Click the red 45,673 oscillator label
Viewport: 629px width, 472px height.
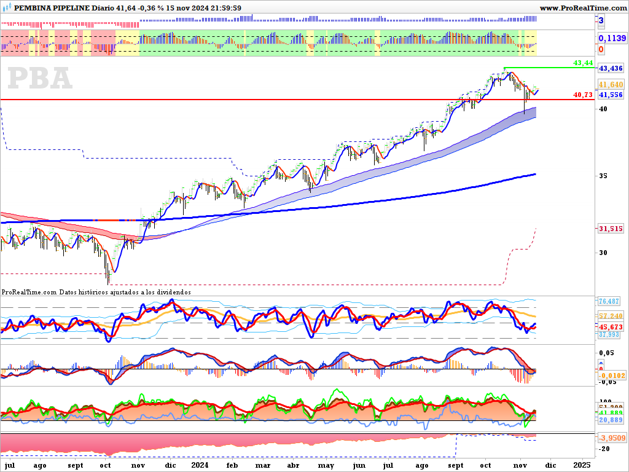click(611, 327)
